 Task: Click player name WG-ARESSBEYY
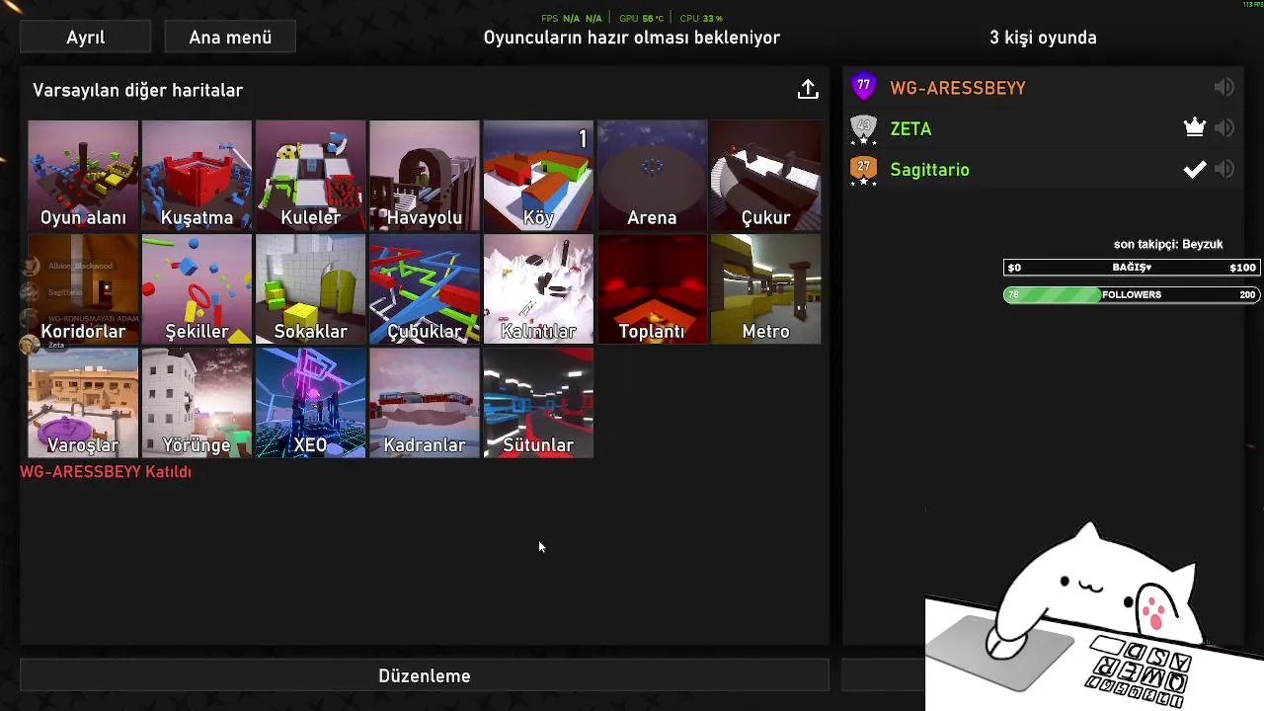[x=958, y=88]
